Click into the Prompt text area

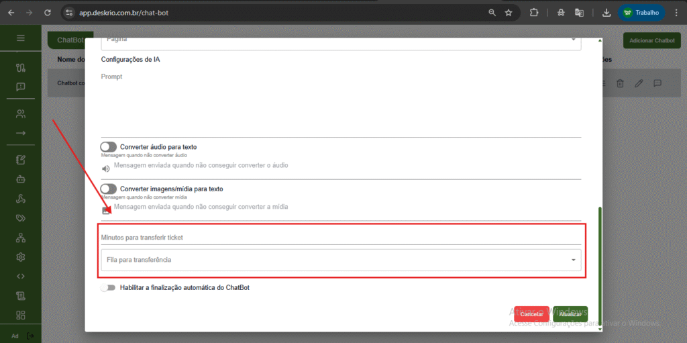(340, 104)
